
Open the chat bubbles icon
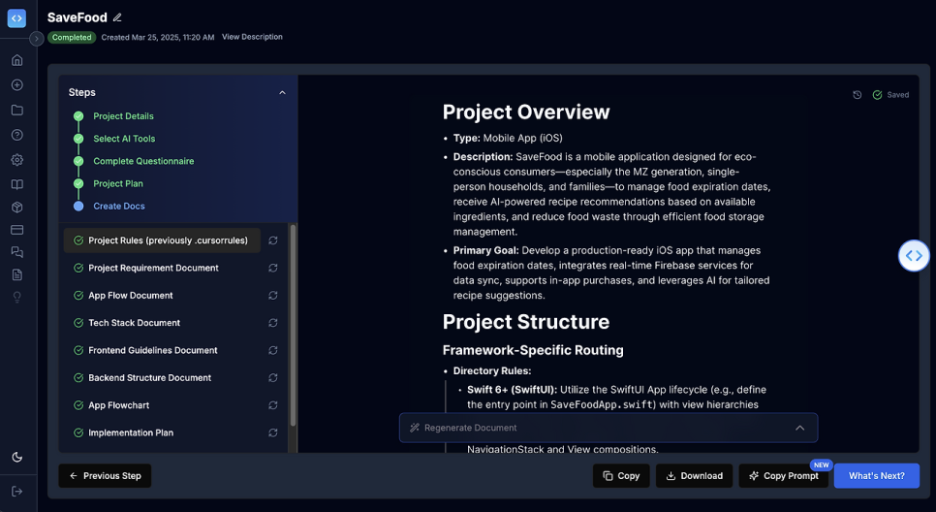tap(17, 252)
